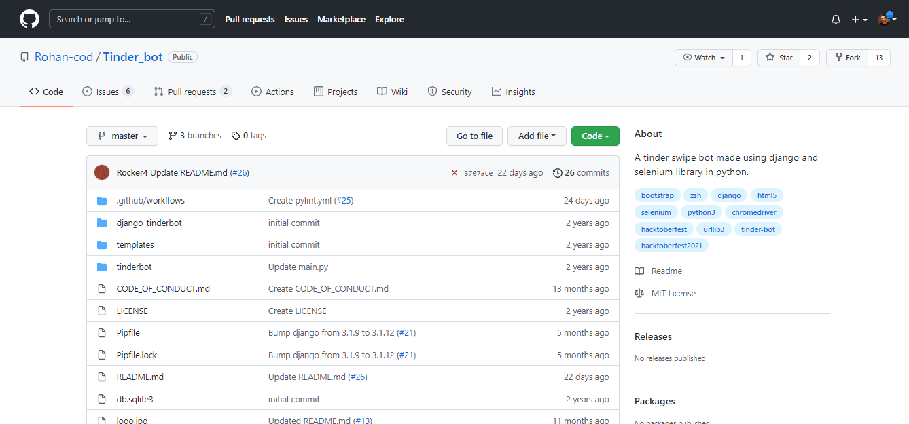Expand the master branch selector

click(122, 136)
